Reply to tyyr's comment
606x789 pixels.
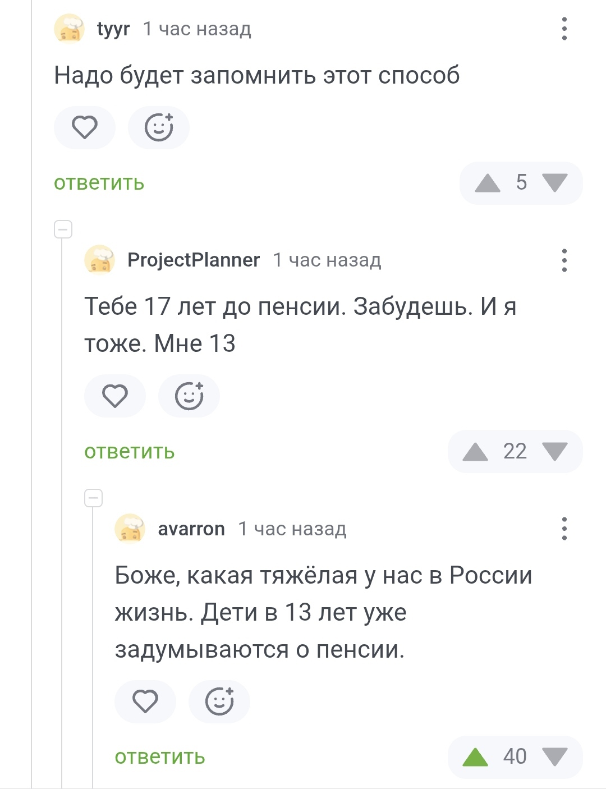pos(99,183)
